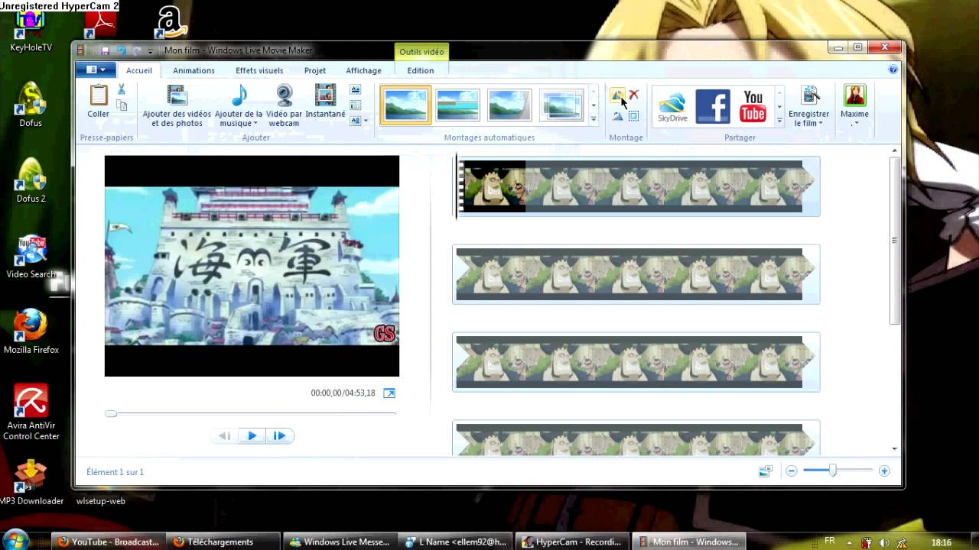The width and height of the screenshot is (979, 550).
Task: Select the Affichage tab
Action: [x=363, y=70]
